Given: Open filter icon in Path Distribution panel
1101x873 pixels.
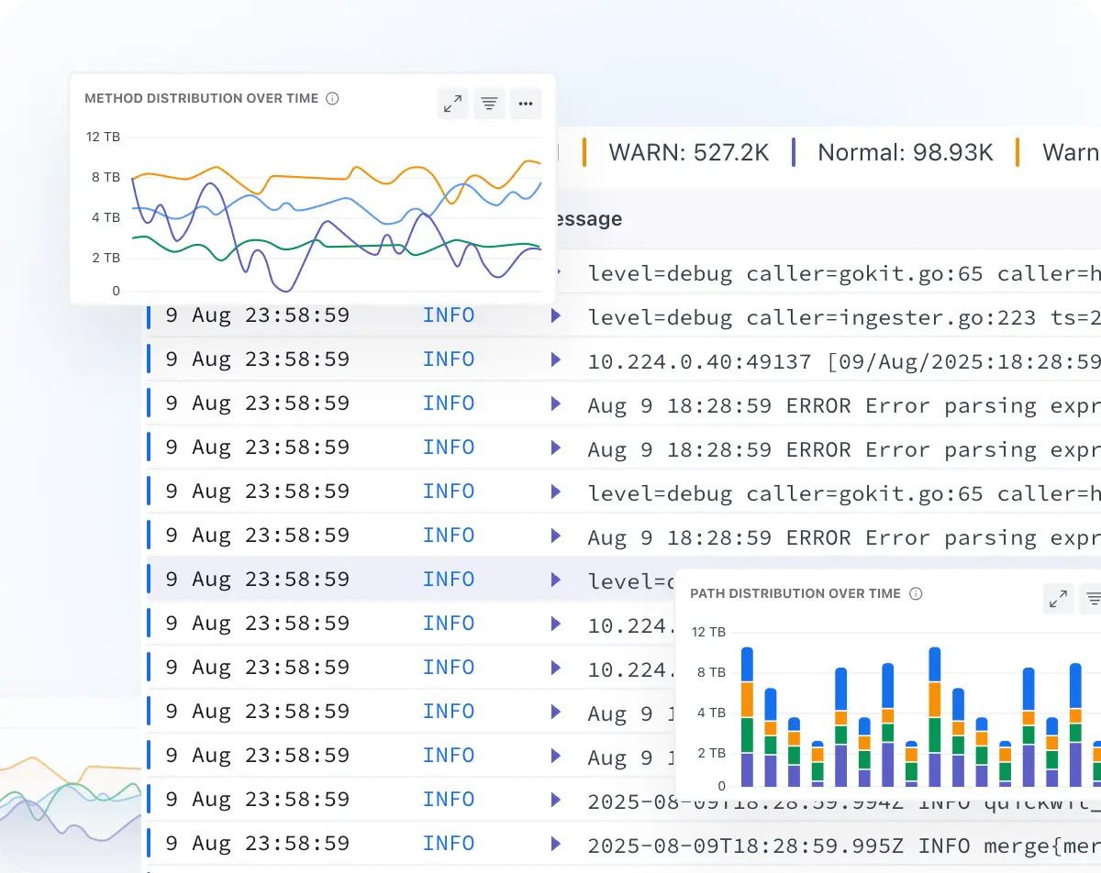Looking at the screenshot, I should coord(1092,600).
